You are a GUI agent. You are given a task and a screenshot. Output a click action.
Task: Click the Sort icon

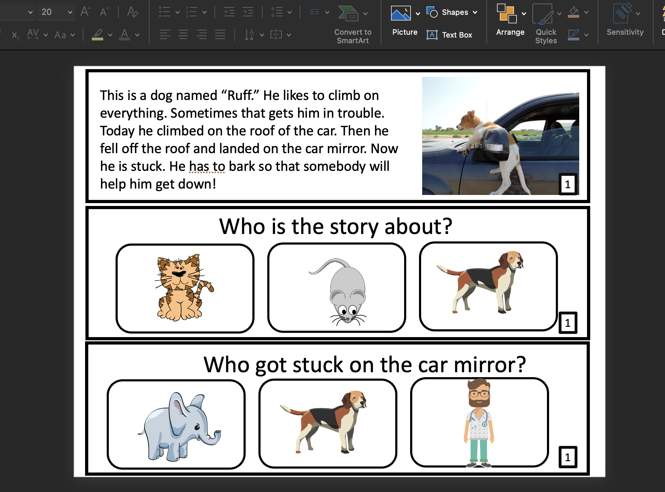249,34
